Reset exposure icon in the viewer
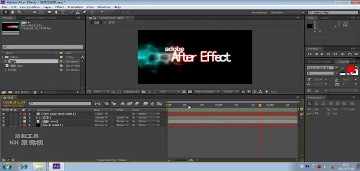 click(267, 91)
